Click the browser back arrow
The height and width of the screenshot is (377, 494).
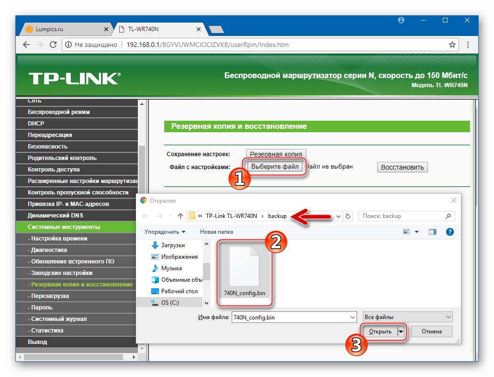click(26, 45)
